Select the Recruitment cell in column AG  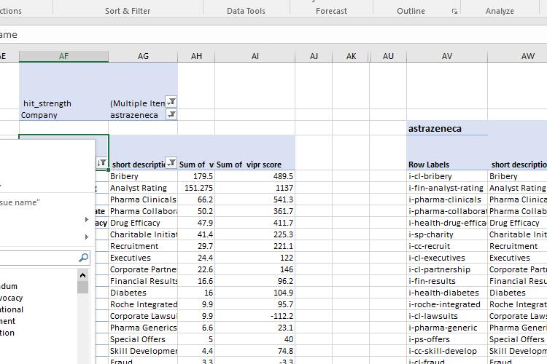click(143, 246)
